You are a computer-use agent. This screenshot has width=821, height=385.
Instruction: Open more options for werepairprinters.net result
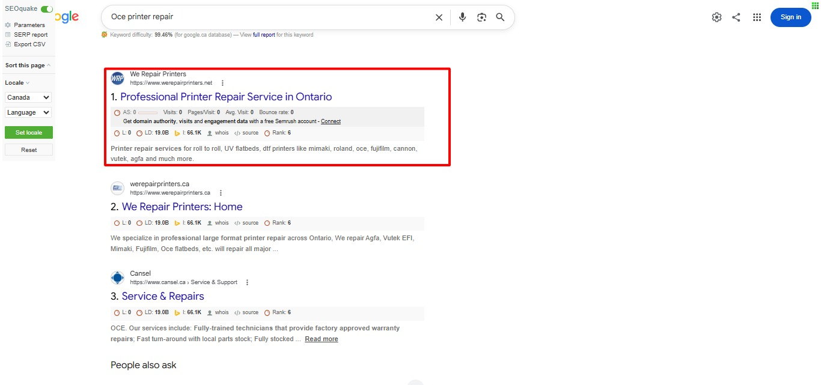coord(222,83)
